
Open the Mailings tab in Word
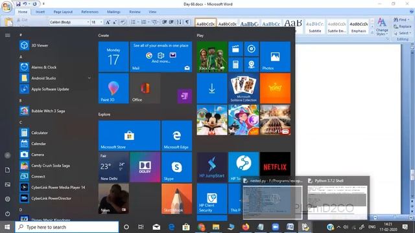point(114,12)
